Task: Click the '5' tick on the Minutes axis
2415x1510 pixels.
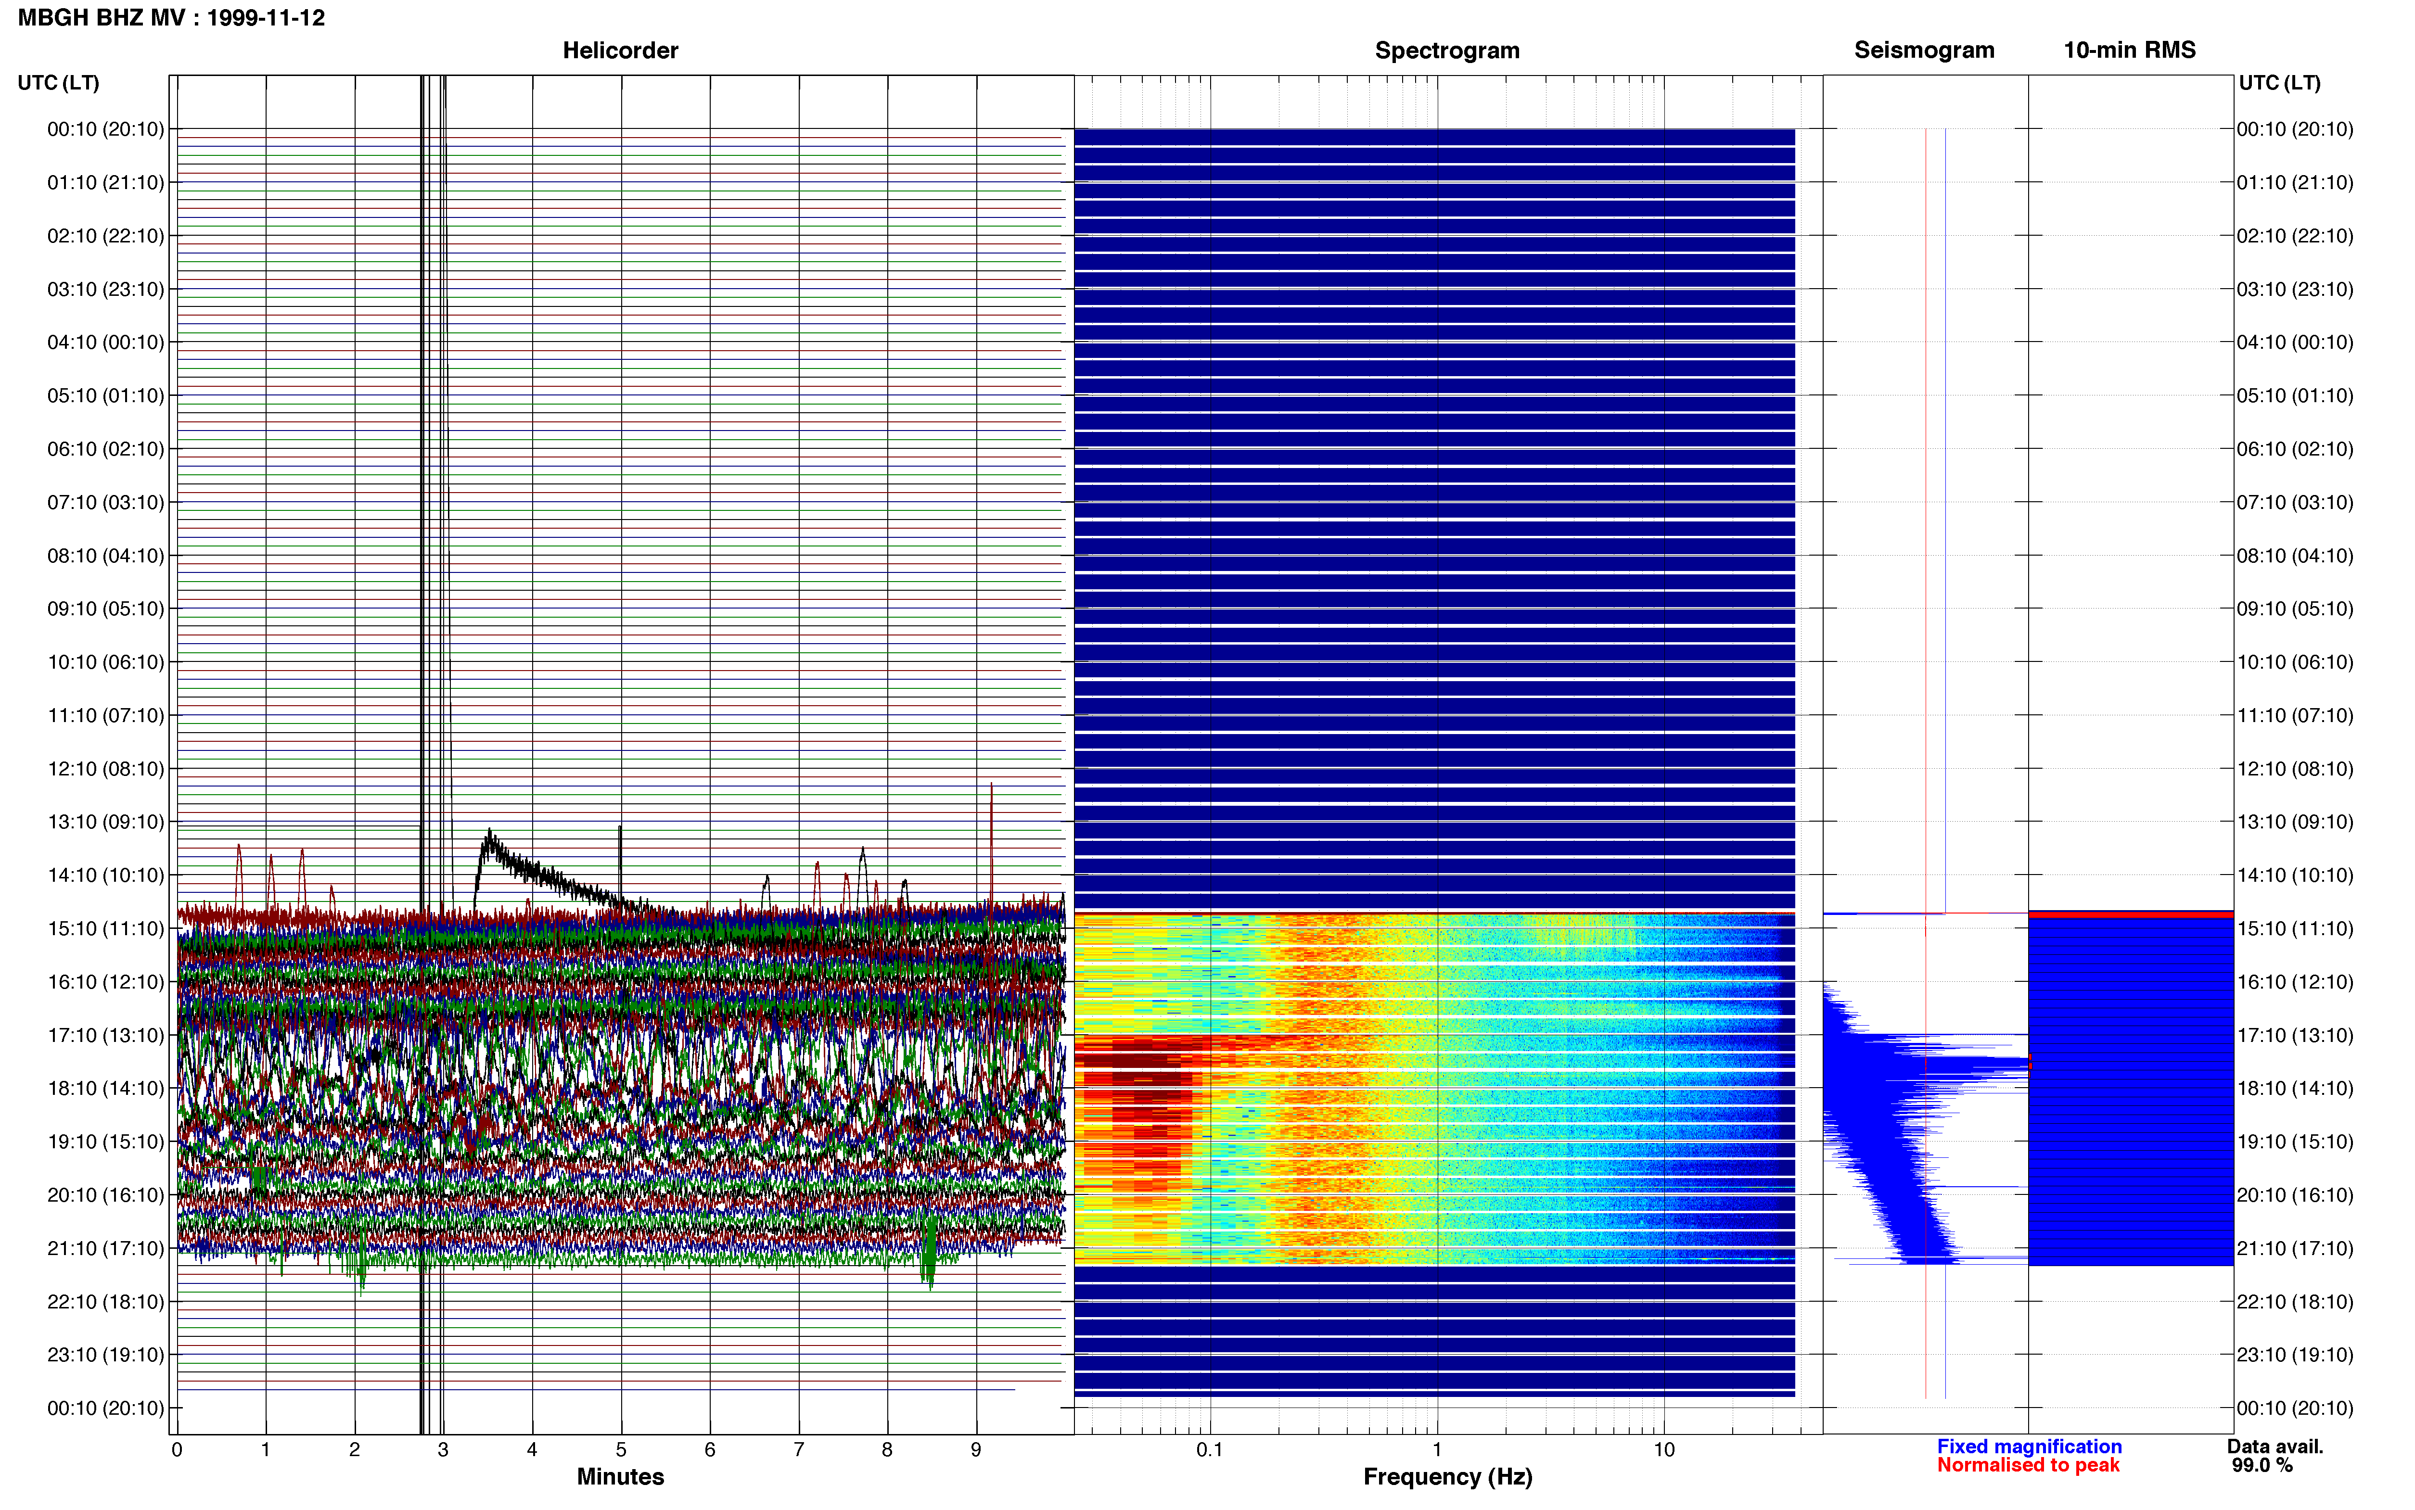Action: click(x=621, y=1450)
